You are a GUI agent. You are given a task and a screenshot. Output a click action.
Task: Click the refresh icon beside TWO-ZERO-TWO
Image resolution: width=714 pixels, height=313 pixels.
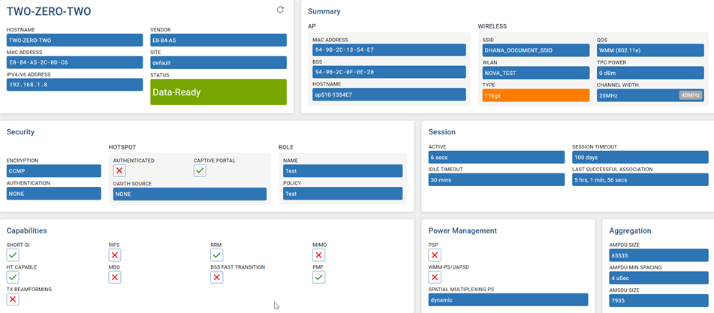point(280,10)
